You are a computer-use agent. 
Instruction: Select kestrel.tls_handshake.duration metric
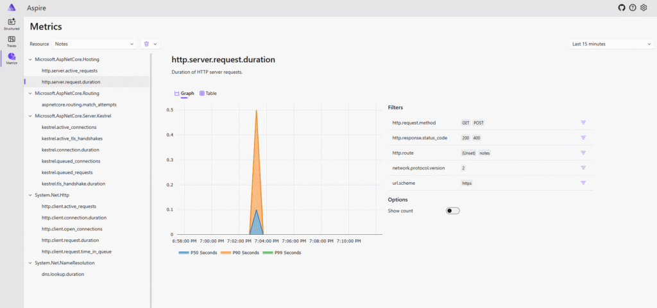click(73, 184)
